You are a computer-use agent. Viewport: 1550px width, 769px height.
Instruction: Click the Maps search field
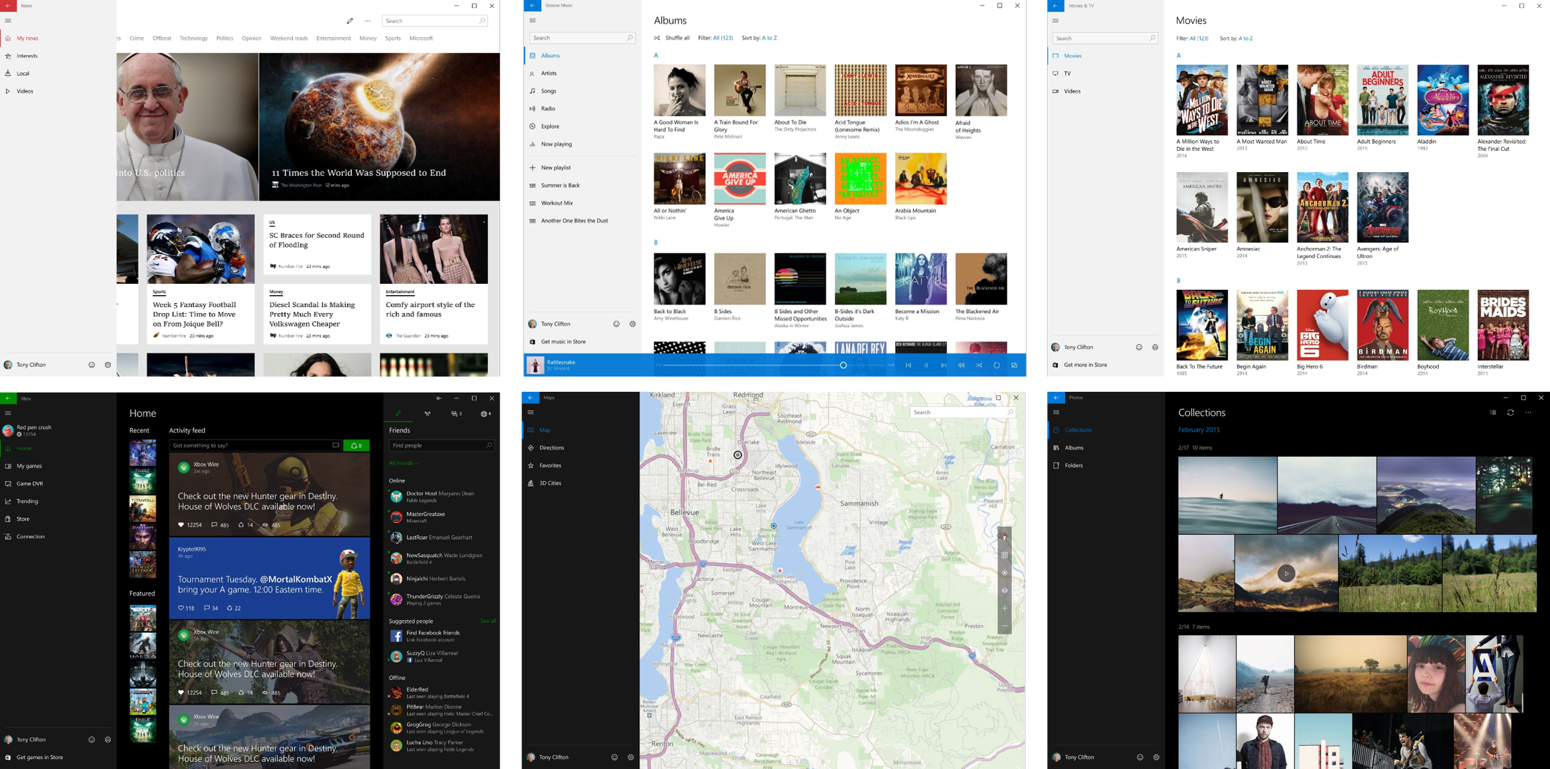(x=963, y=412)
